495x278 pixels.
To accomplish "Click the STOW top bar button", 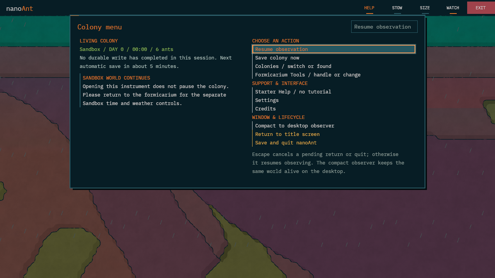I will 397,8.
